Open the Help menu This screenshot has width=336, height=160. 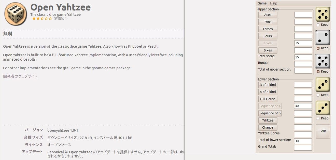[x=274, y=3]
